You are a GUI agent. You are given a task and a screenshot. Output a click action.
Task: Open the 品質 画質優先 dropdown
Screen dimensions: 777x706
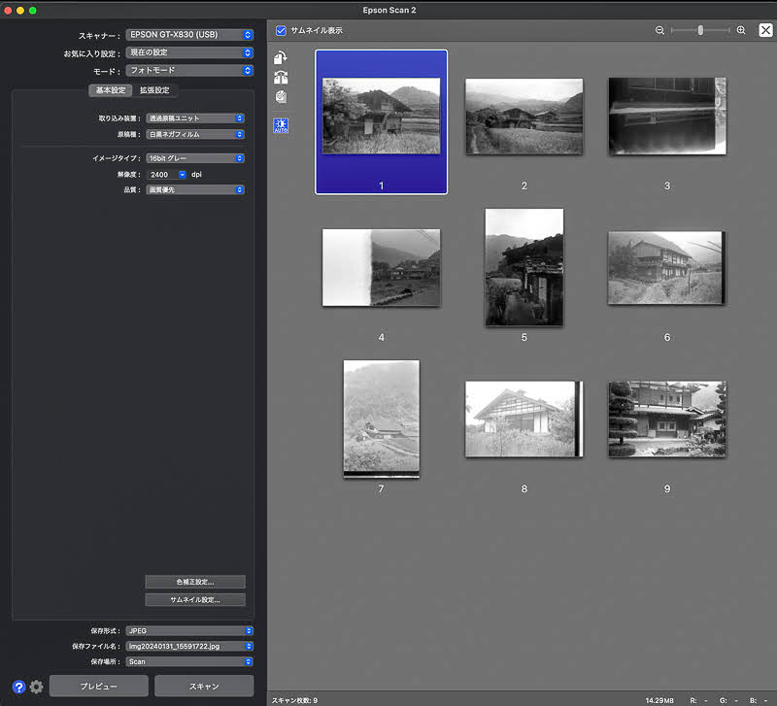[195, 189]
